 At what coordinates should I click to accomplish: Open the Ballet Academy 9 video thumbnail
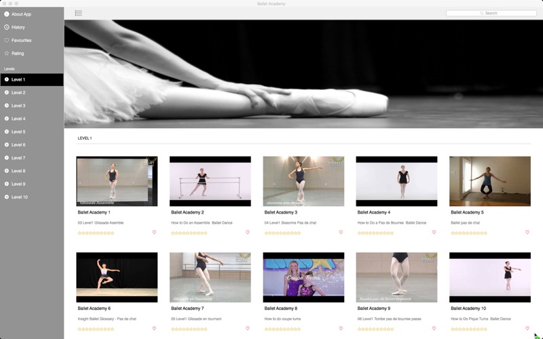tap(396, 277)
